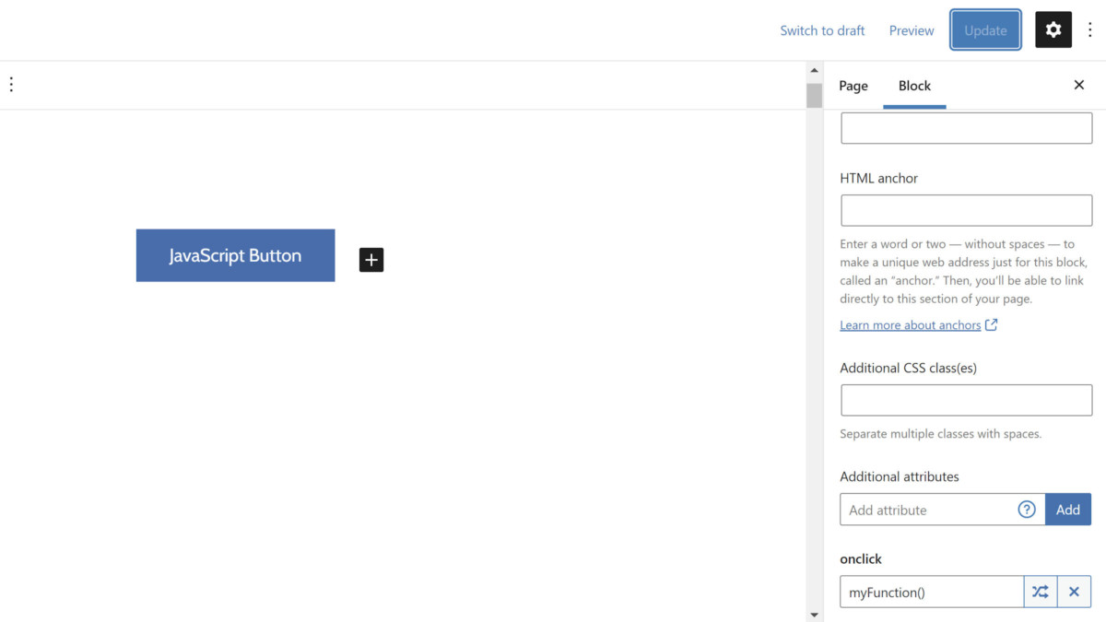1106x622 pixels.
Task: Click the external link icon after anchors
Action: (992, 325)
